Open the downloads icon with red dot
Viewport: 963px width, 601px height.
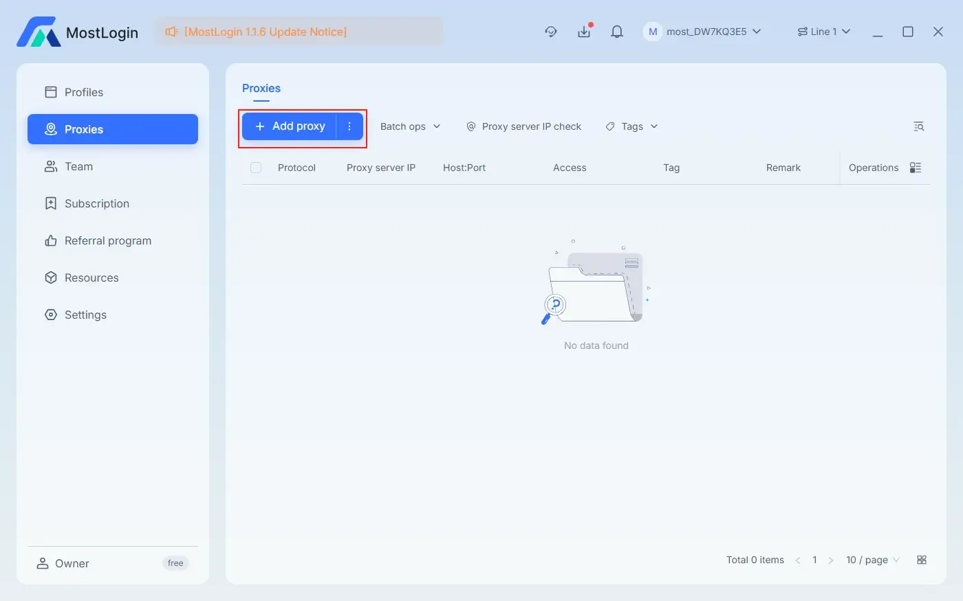(x=584, y=32)
